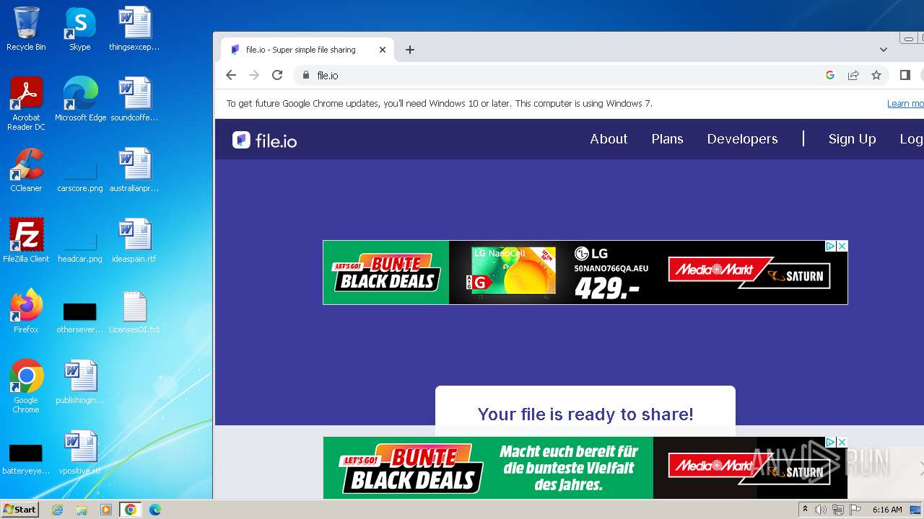Click the Google search icon in address bar
Screen dimensions: 924x519
830,75
